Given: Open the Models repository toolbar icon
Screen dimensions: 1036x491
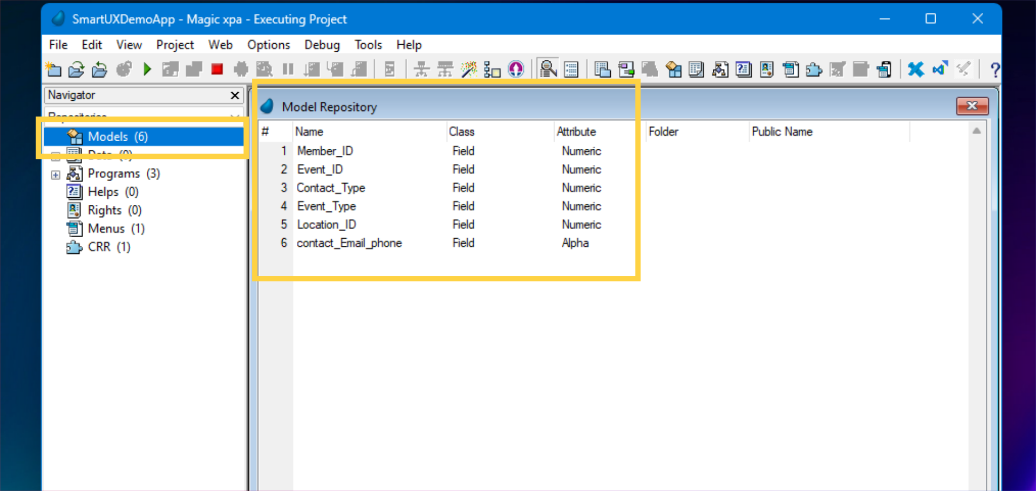Looking at the screenshot, I should [673, 69].
